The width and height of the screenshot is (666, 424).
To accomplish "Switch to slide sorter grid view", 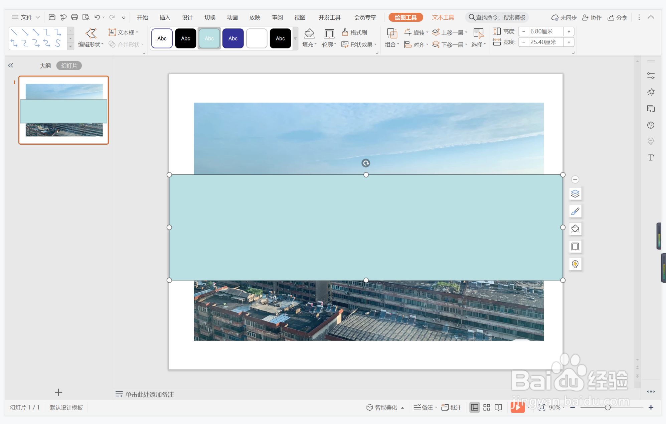I will click(486, 407).
